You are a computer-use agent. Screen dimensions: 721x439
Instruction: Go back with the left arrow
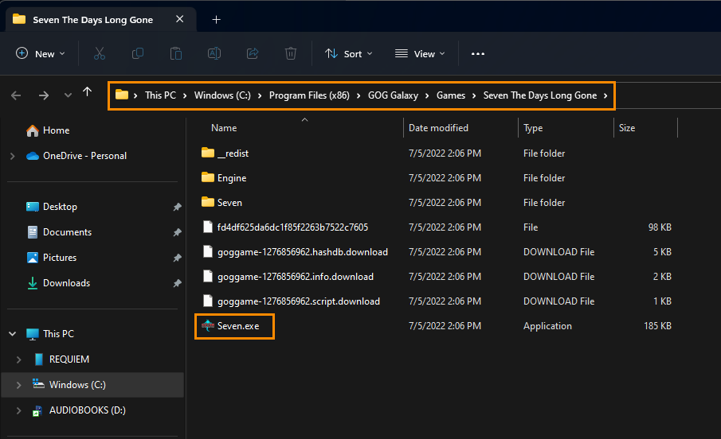pos(16,95)
